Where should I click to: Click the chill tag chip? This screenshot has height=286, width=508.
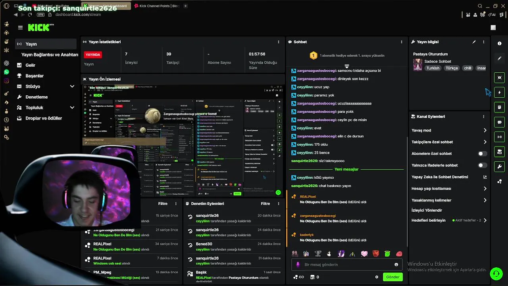click(x=468, y=68)
